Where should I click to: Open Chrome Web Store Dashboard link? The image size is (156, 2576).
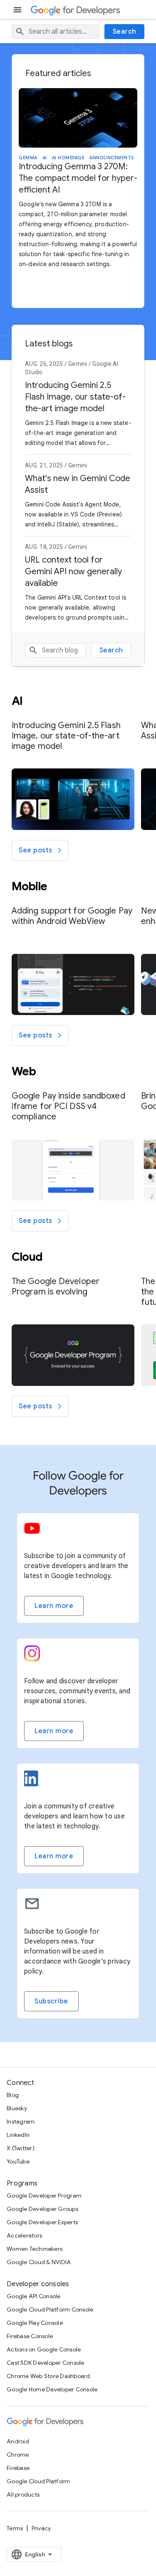click(x=48, y=2376)
